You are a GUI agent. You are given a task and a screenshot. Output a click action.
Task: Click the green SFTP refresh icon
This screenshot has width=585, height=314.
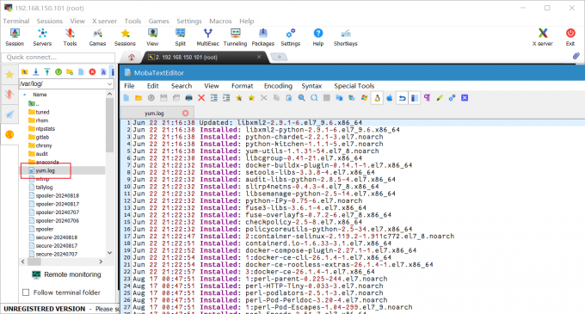pos(58,71)
